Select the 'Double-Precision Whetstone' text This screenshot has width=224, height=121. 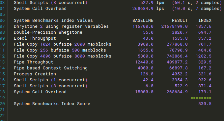(48, 32)
